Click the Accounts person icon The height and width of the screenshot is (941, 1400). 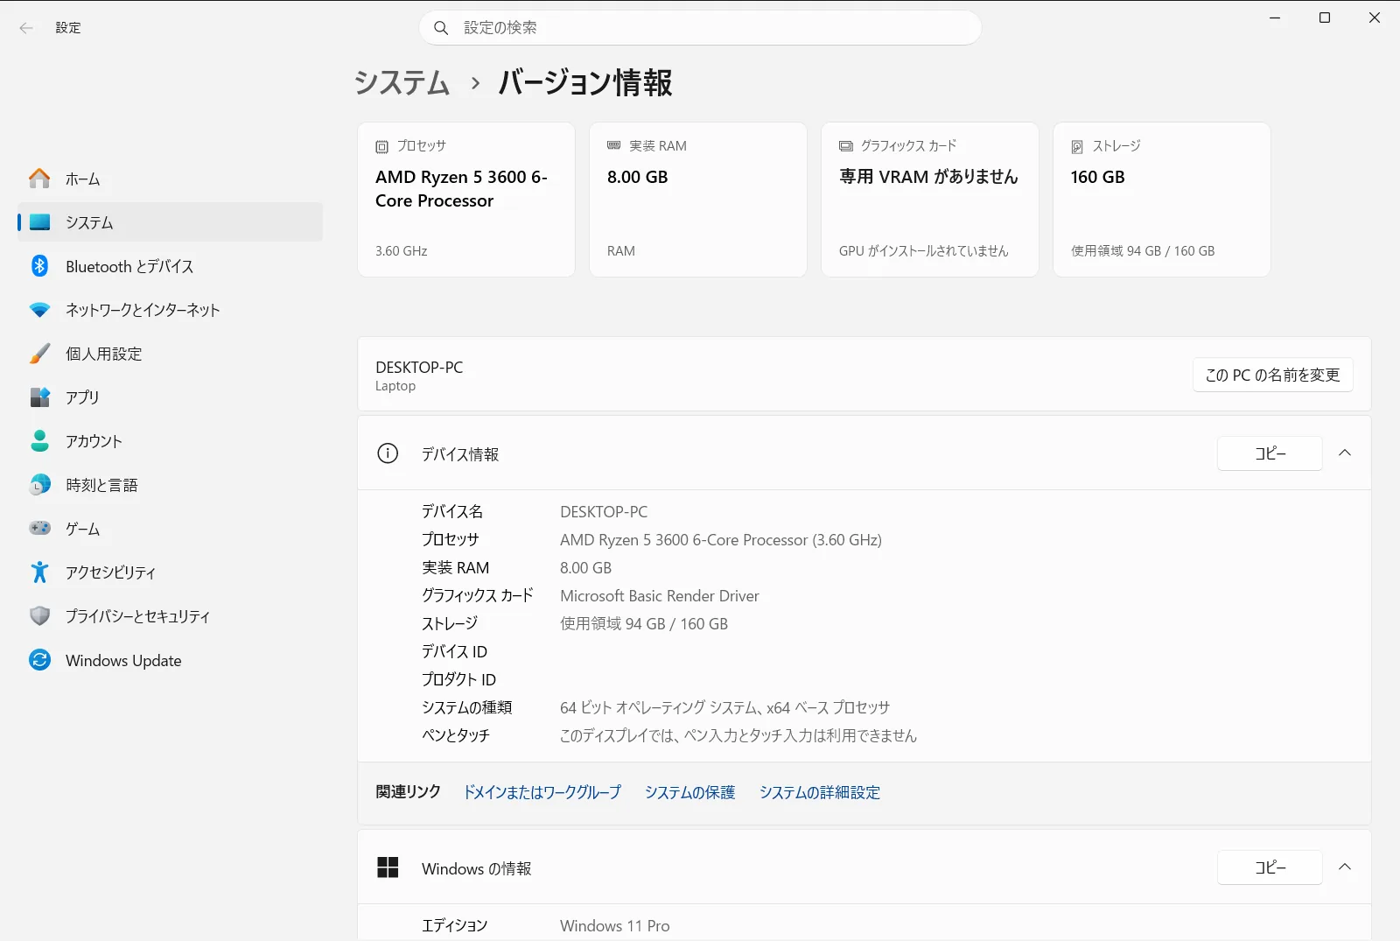[x=39, y=441]
